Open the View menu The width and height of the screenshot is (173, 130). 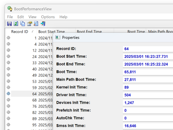(x=32, y=17)
